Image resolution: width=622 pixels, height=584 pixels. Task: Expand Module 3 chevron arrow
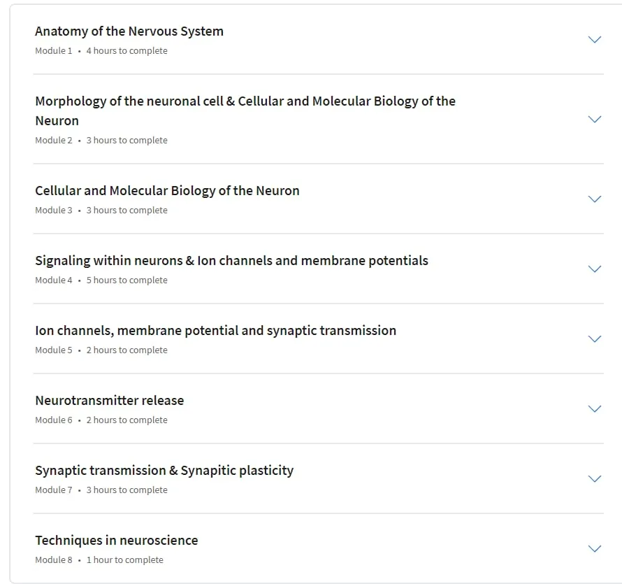click(x=594, y=199)
